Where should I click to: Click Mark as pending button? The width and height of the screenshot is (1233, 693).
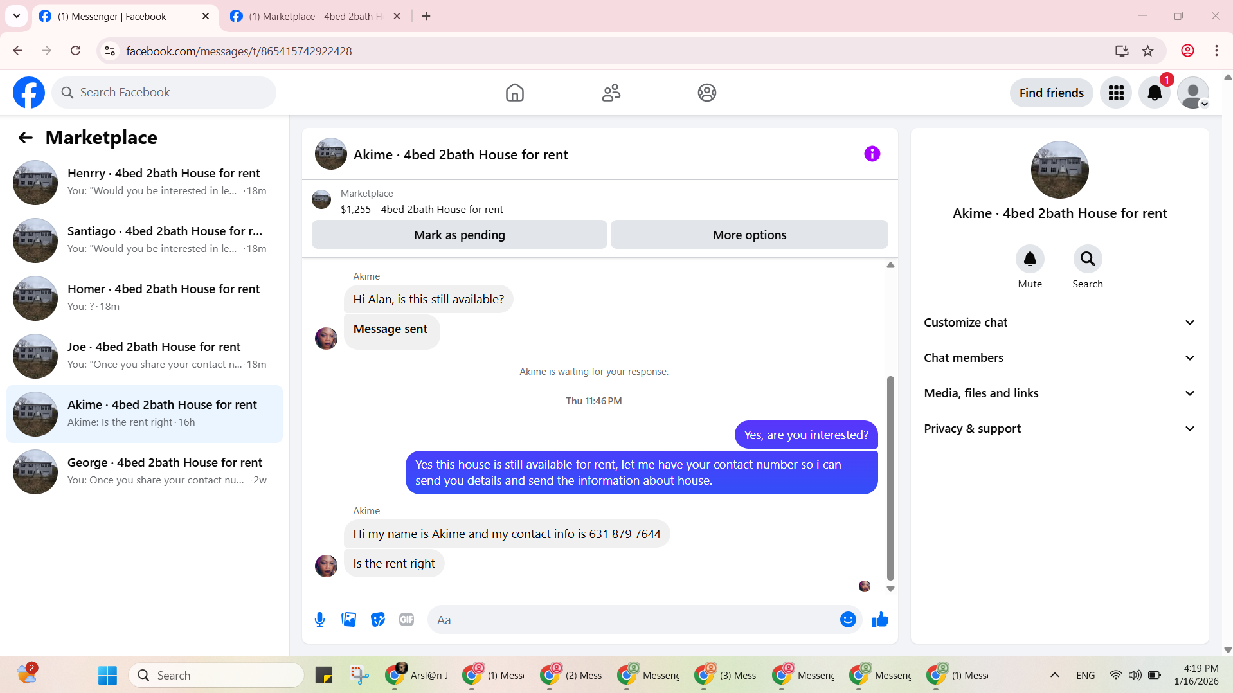point(459,235)
